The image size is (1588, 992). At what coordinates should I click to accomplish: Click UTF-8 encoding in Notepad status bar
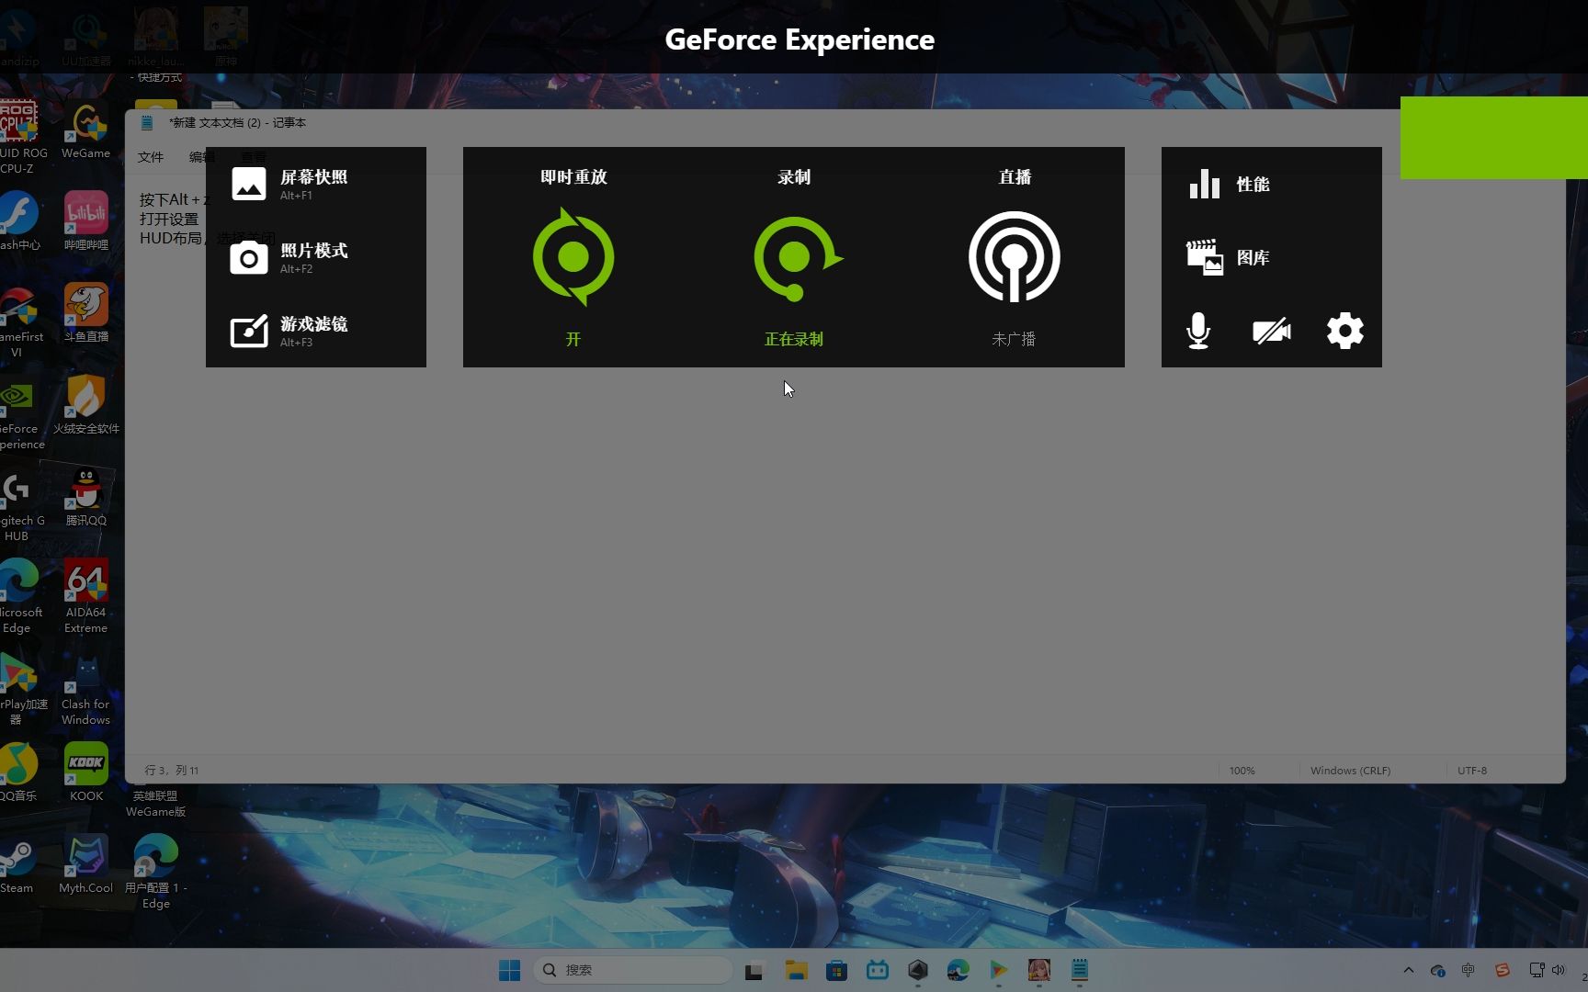1472,771
